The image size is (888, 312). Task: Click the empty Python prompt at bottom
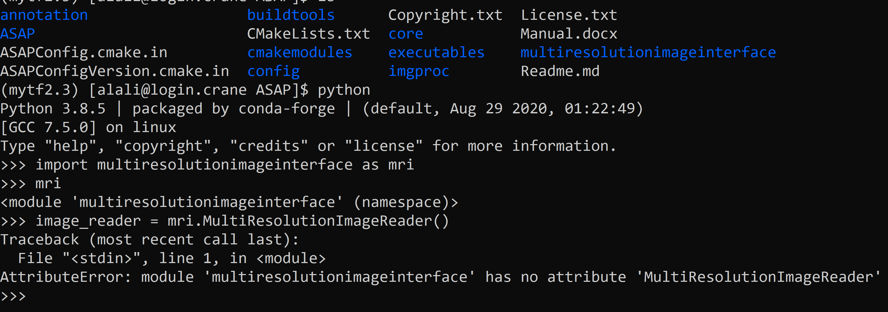point(13,296)
